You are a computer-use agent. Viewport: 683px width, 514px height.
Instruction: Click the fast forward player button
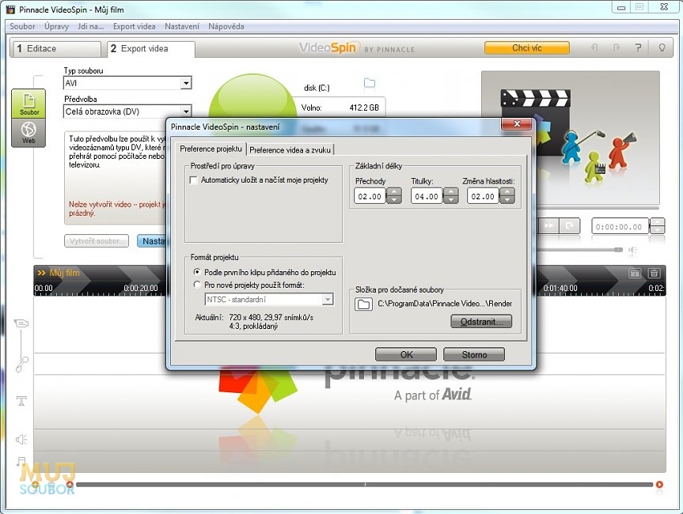click(x=548, y=225)
